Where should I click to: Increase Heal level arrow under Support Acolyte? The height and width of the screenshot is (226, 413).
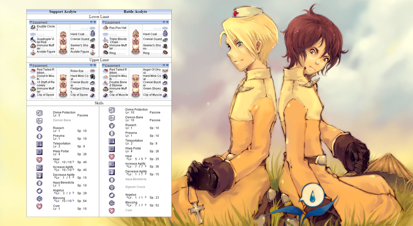pyautogui.click(x=74, y=162)
